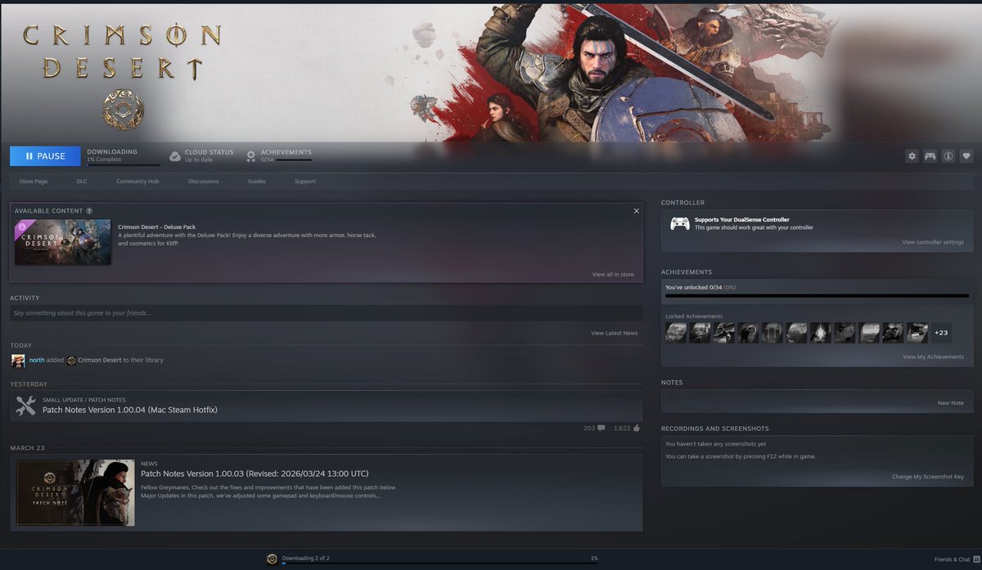Click the Cloud Status cloud icon
This screenshot has width=982, height=570.
tap(175, 156)
